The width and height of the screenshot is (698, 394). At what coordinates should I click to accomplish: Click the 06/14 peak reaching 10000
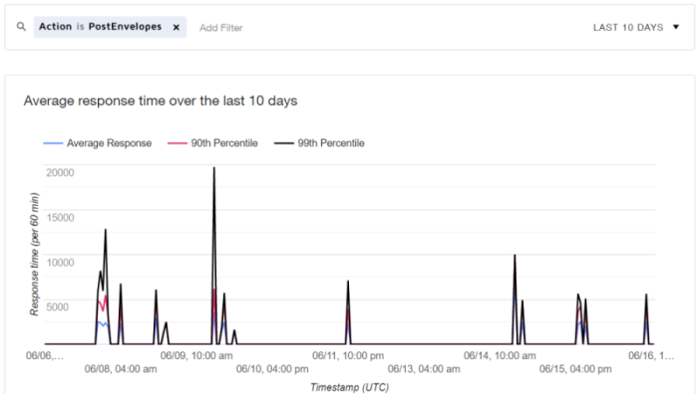click(515, 256)
